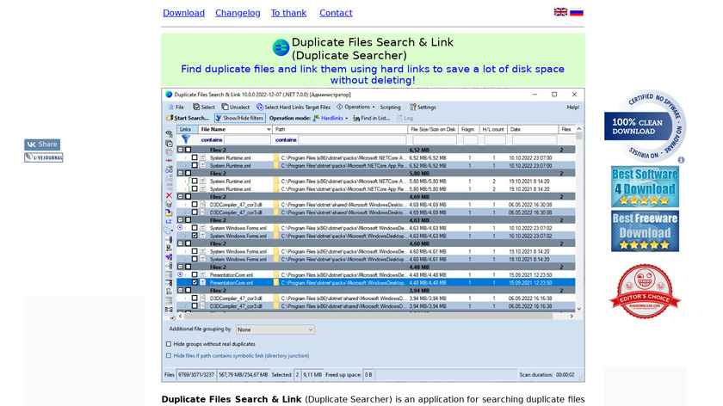Click the app logo beside the page title
Image resolution: width=723 pixels, height=406 pixels.
pyautogui.click(x=281, y=47)
